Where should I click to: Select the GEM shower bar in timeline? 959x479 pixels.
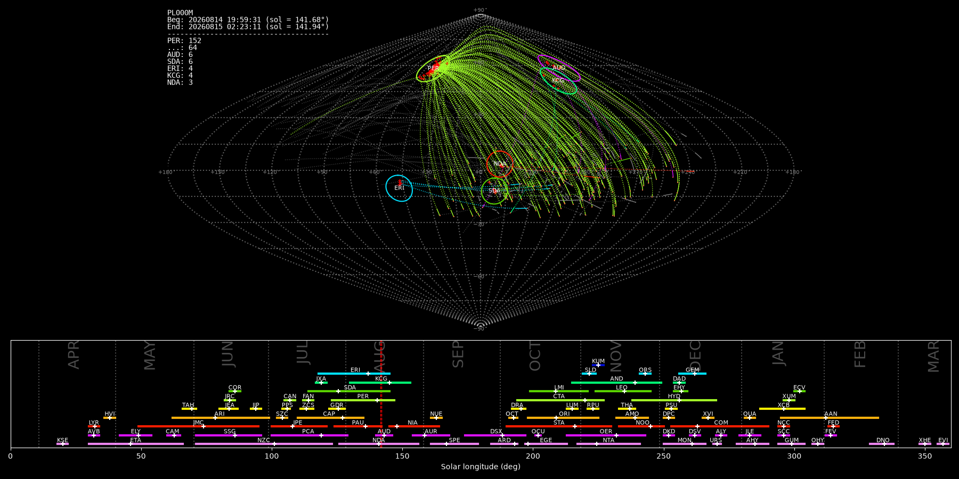[692, 374]
